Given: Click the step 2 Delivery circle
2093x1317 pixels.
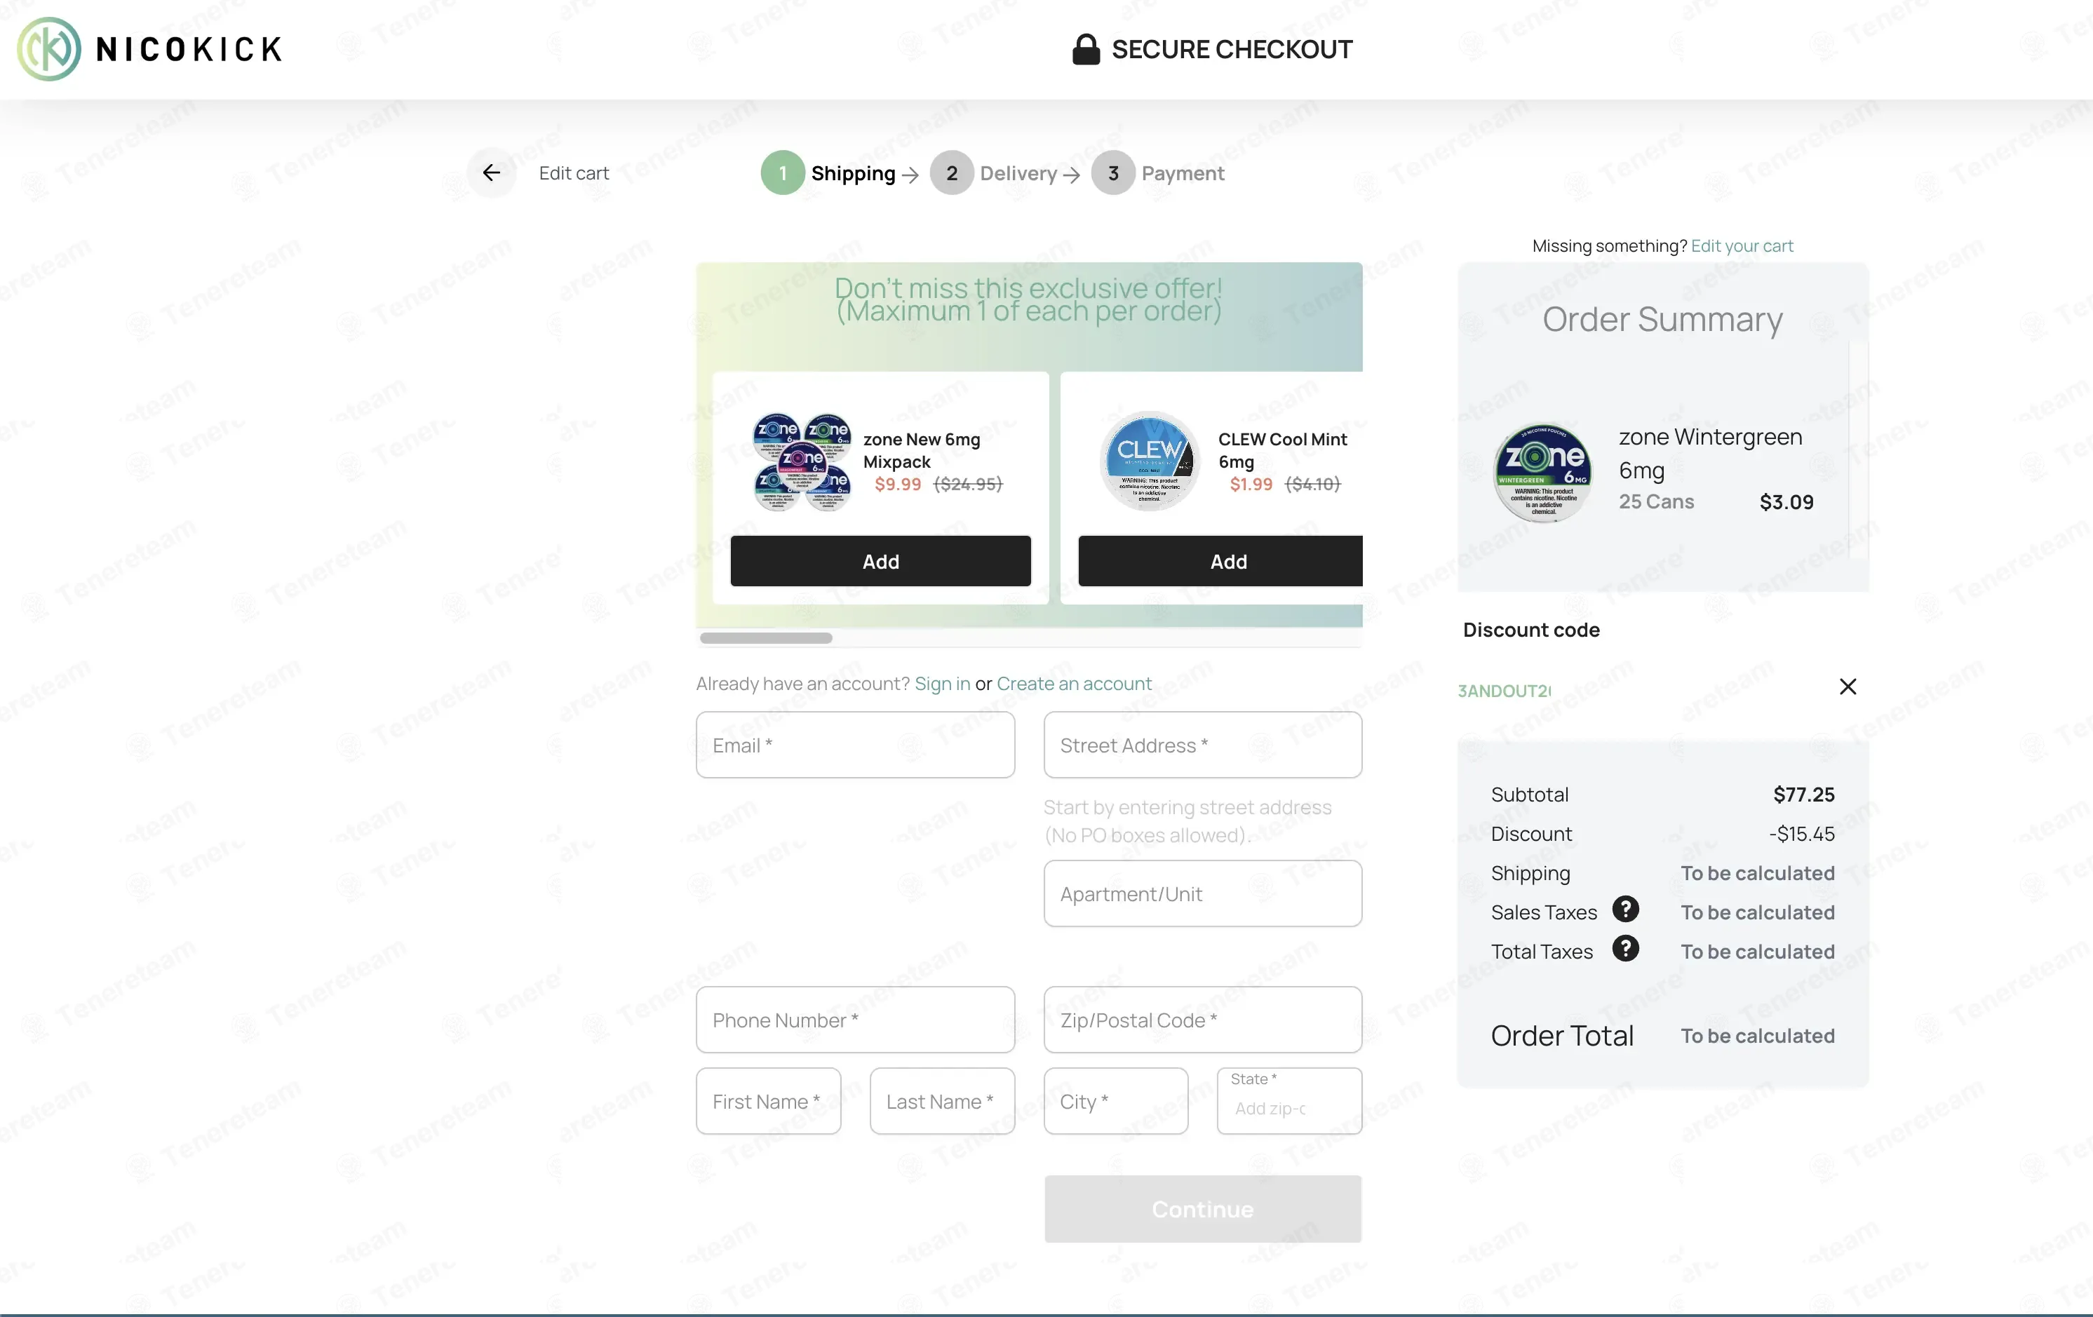Looking at the screenshot, I should (952, 173).
